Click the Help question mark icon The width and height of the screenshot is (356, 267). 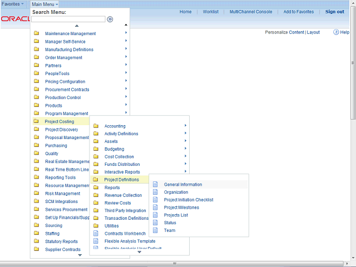point(337,32)
